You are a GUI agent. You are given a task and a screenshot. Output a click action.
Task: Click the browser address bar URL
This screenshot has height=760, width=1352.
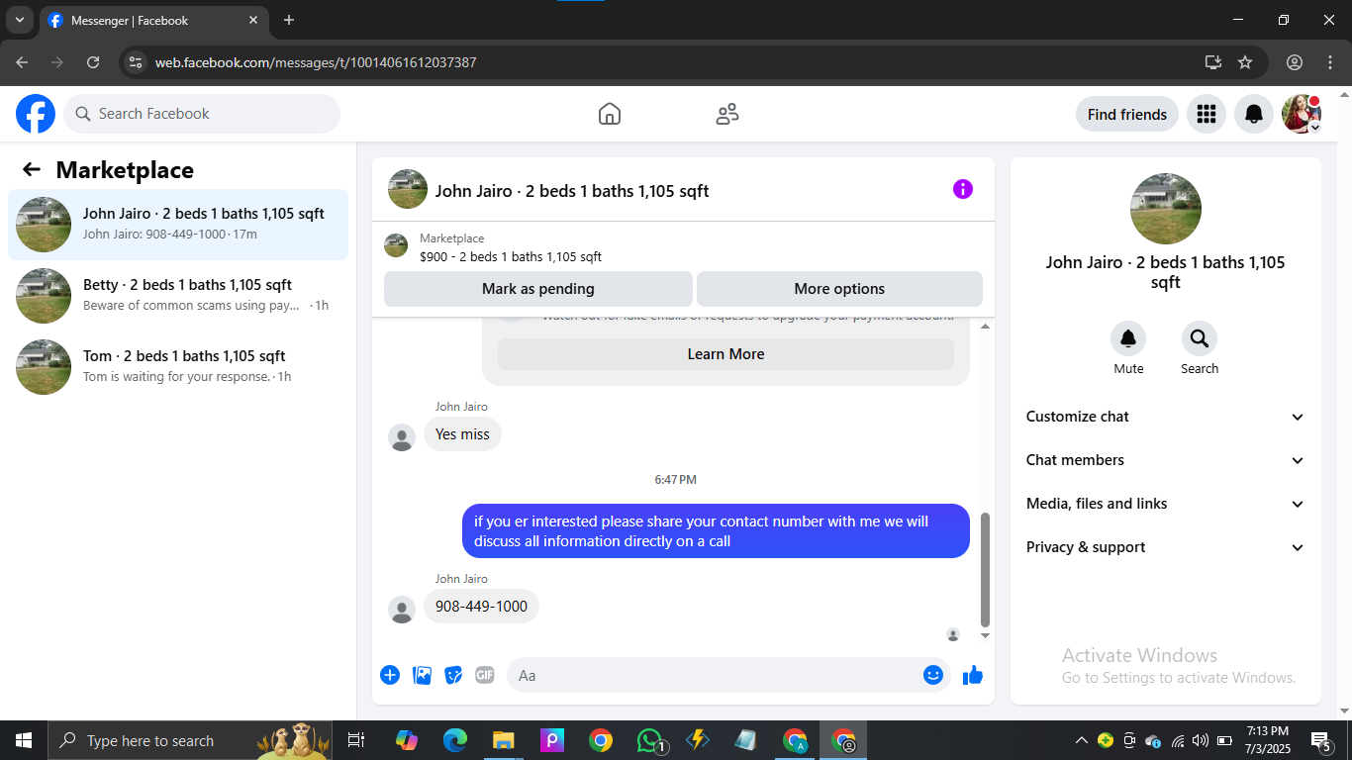pos(316,62)
